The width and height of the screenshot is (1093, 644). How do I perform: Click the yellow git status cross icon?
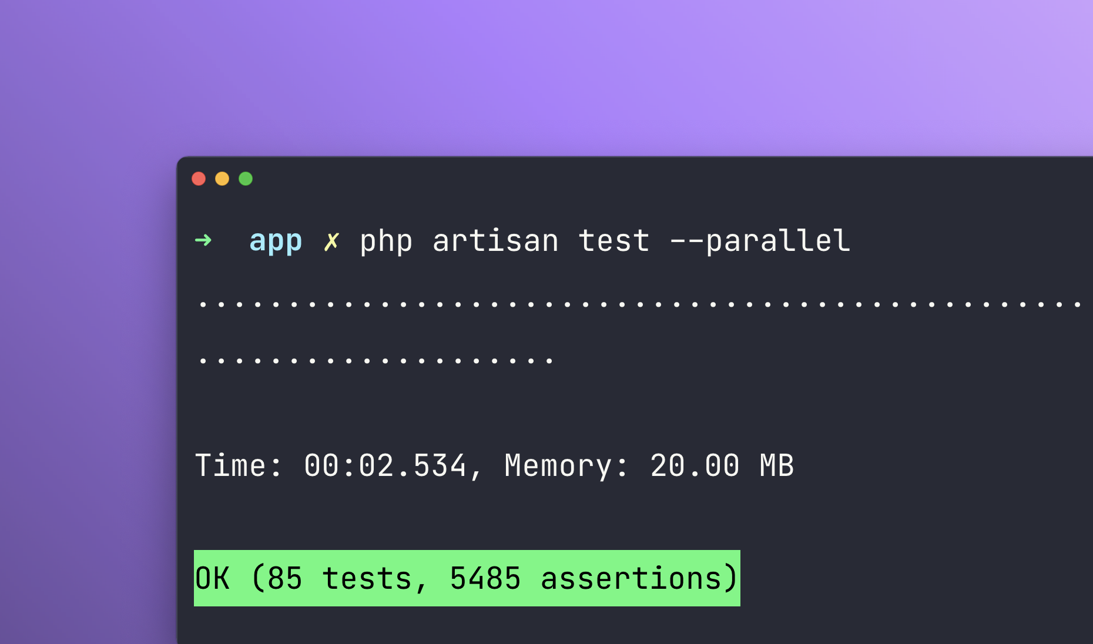click(x=332, y=240)
